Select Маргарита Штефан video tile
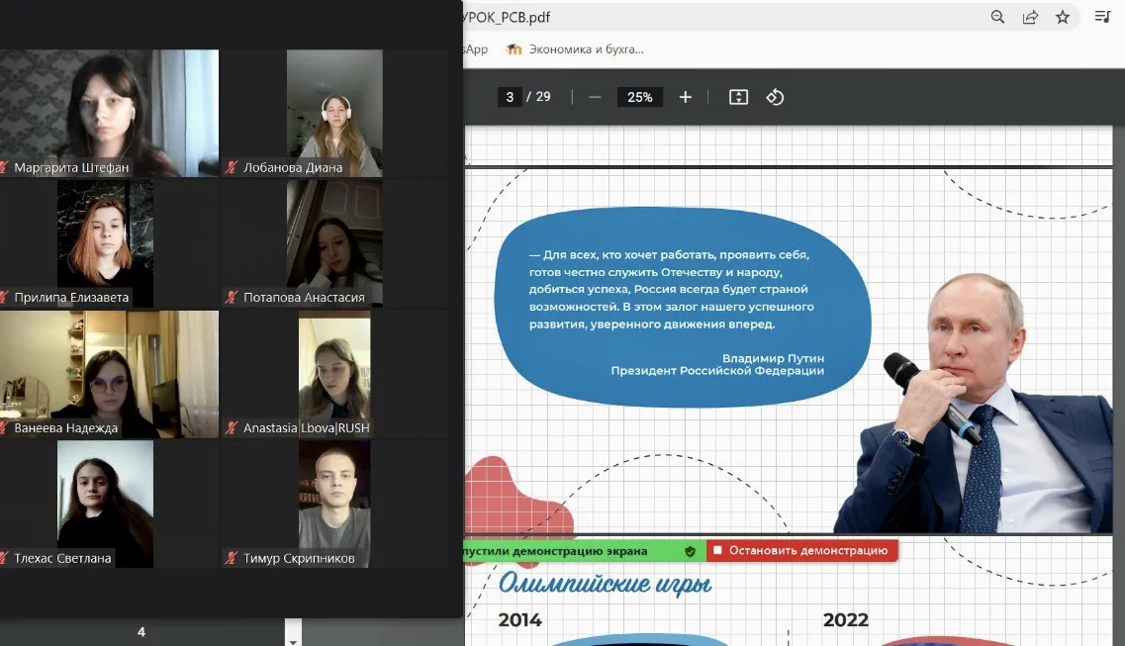This screenshot has height=646, width=1125. 109,114
